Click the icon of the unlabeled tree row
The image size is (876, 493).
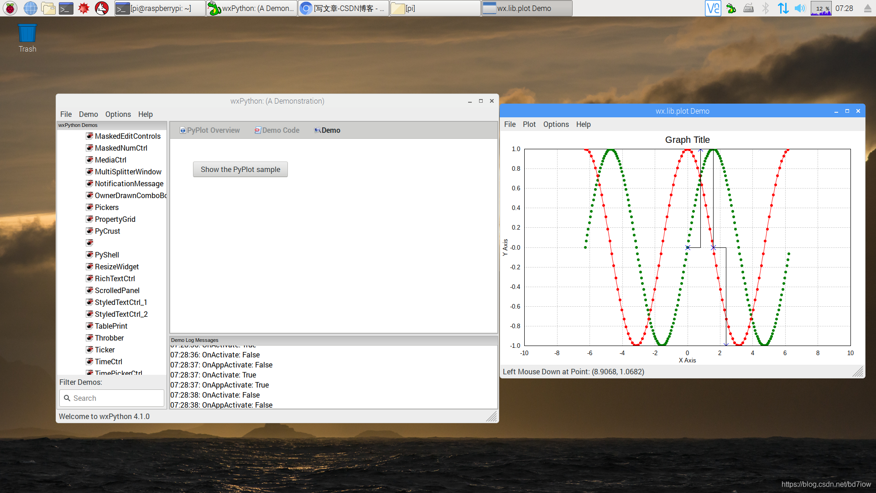(89, 243)
